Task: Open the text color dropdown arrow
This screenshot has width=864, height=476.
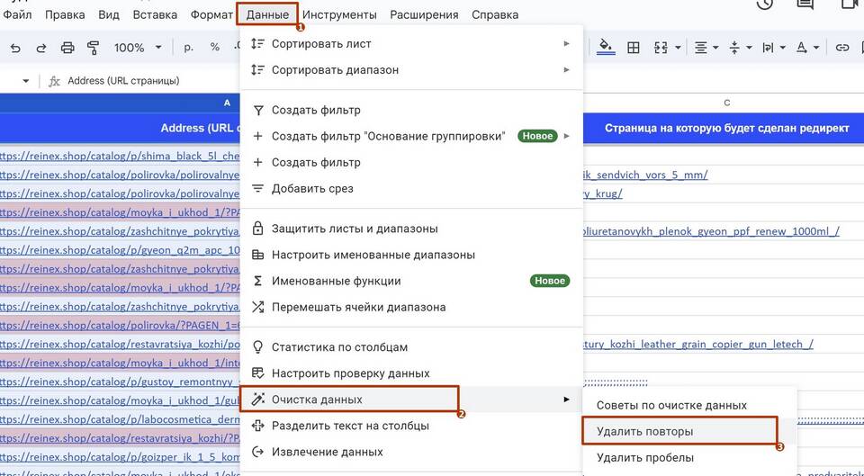Action: pos(816,48)
